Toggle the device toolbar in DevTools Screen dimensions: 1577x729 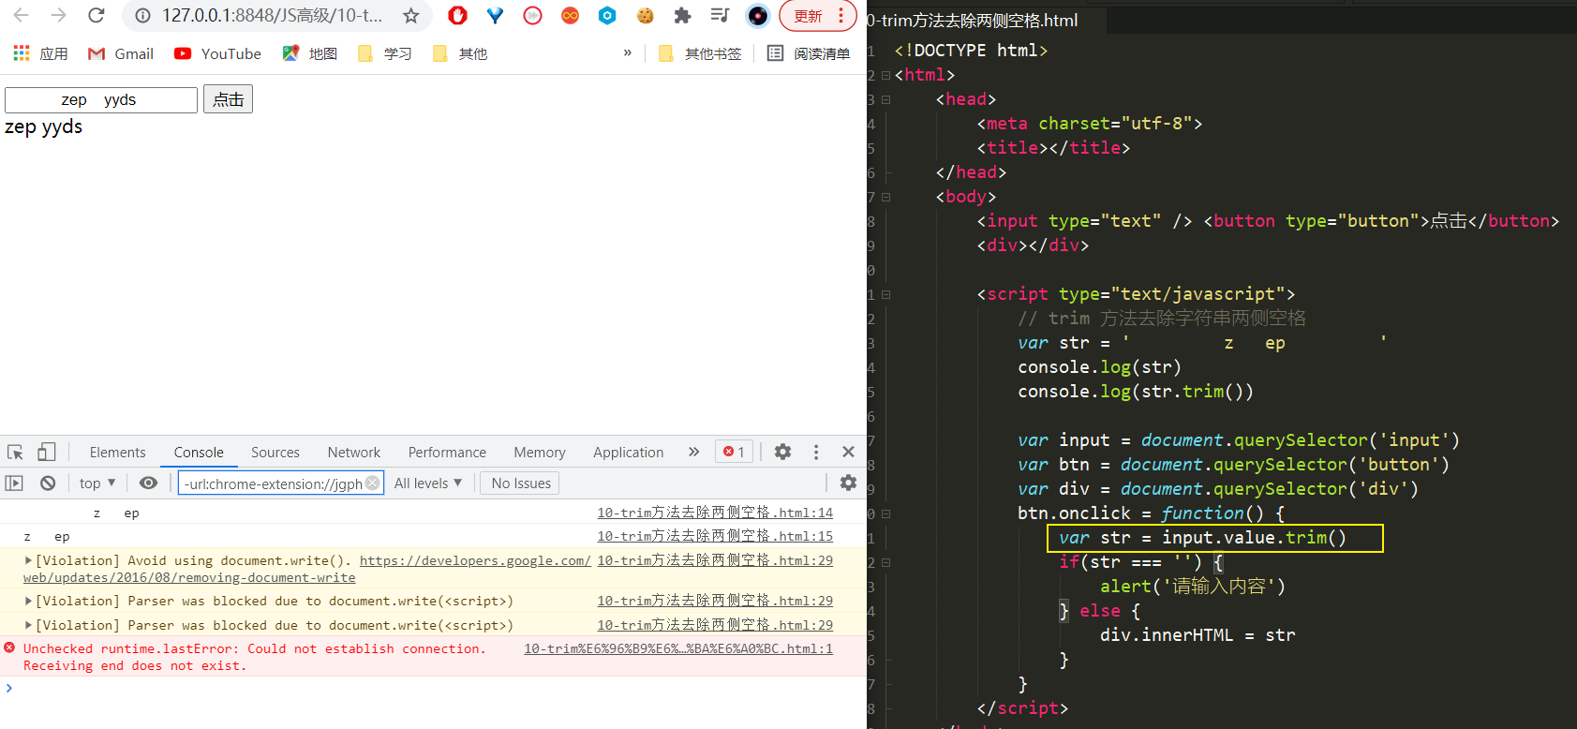(46, 453)
